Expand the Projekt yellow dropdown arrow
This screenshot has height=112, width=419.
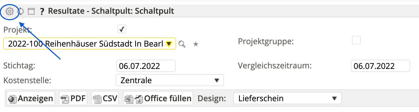169,44
